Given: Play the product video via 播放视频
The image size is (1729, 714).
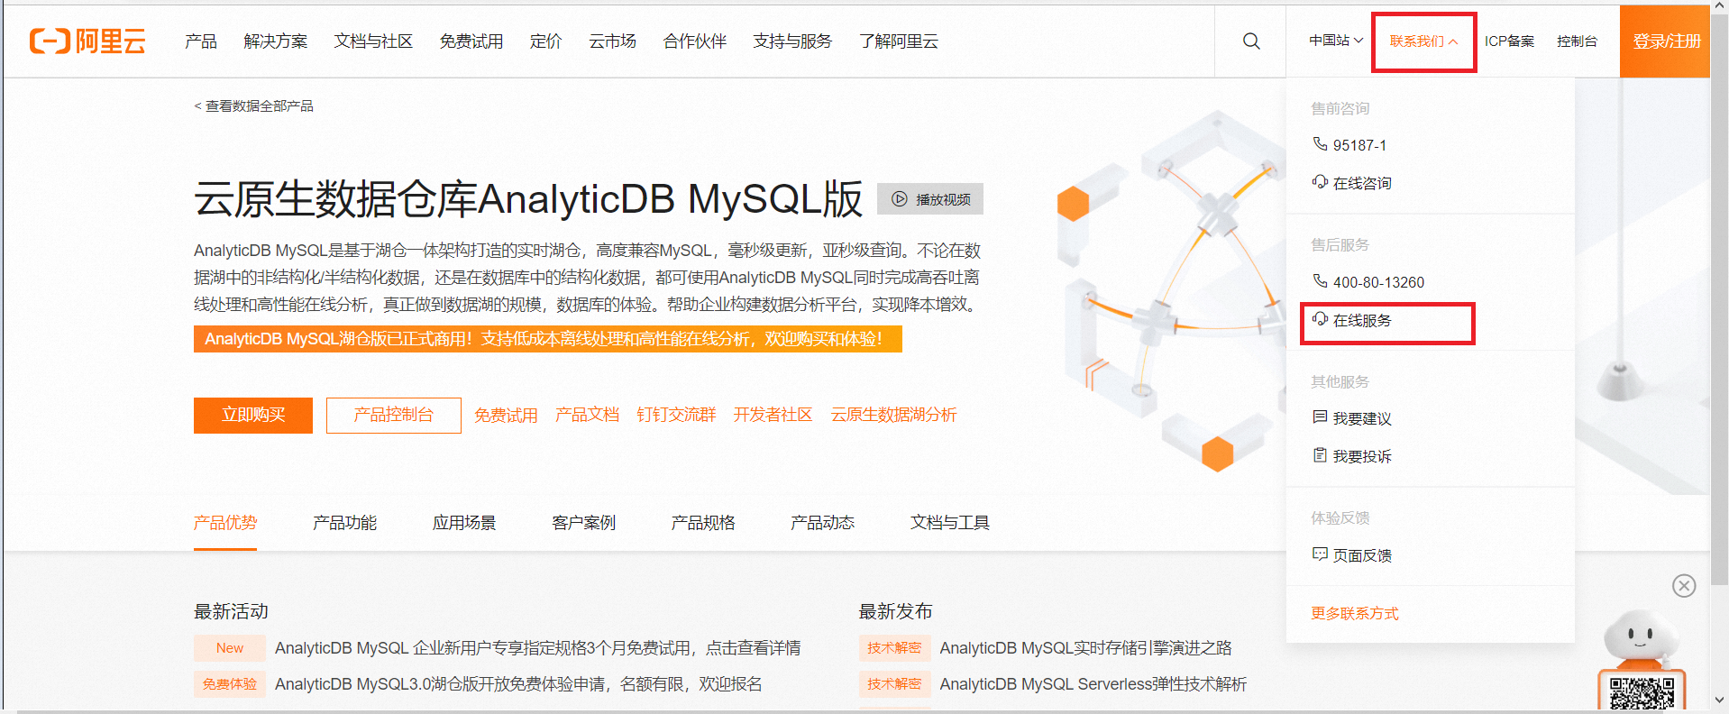Looking at the screenshot, I should pos(930,199).
